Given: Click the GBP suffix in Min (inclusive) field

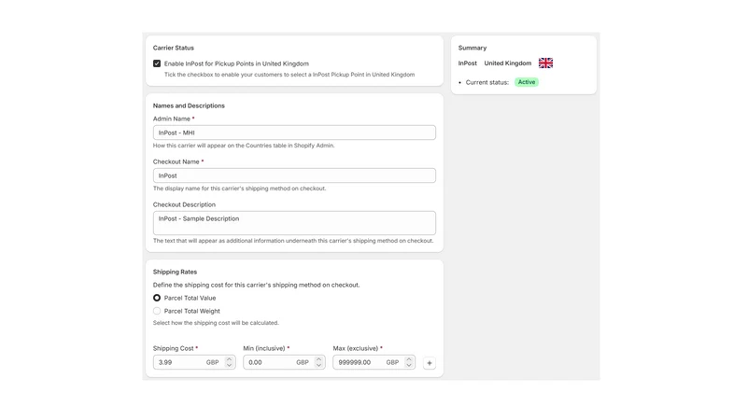Looking at the screenshot, I should (303, 362).
